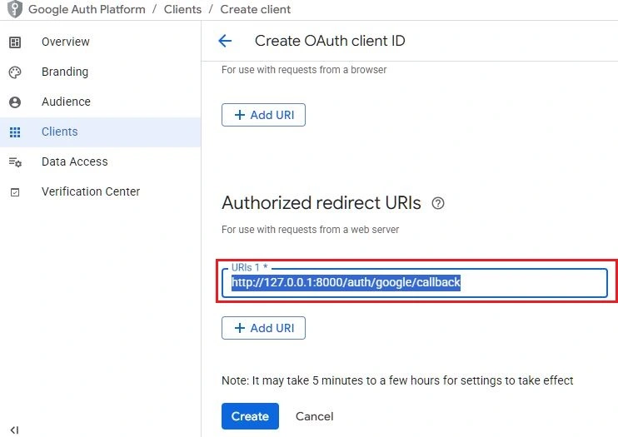Image resolution: width=618 pixels, height=437 pixels.
Task: Click the Clients grid icon
Action: (x=15, y=132)
